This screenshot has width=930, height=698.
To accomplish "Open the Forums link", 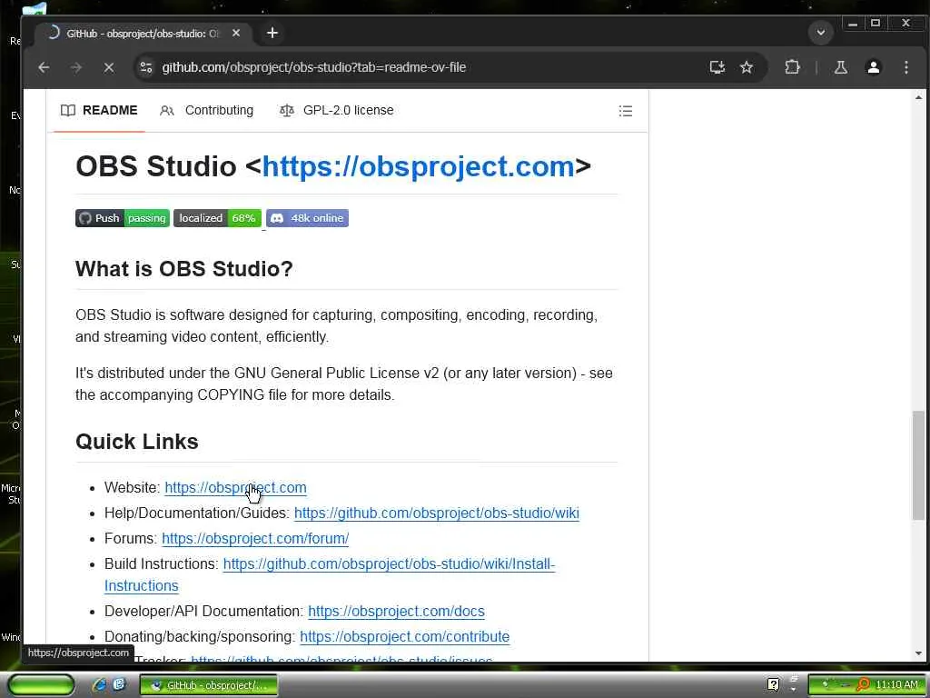I will [255, 538].
